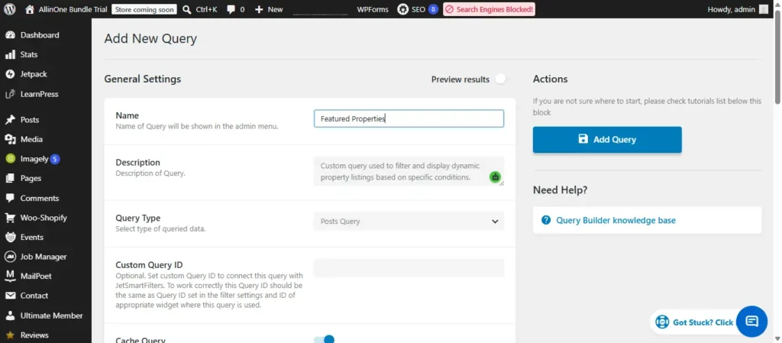Click the blue question mark help icon
The width and height of the screenshot is (782, 343).
tap(546, 220)
